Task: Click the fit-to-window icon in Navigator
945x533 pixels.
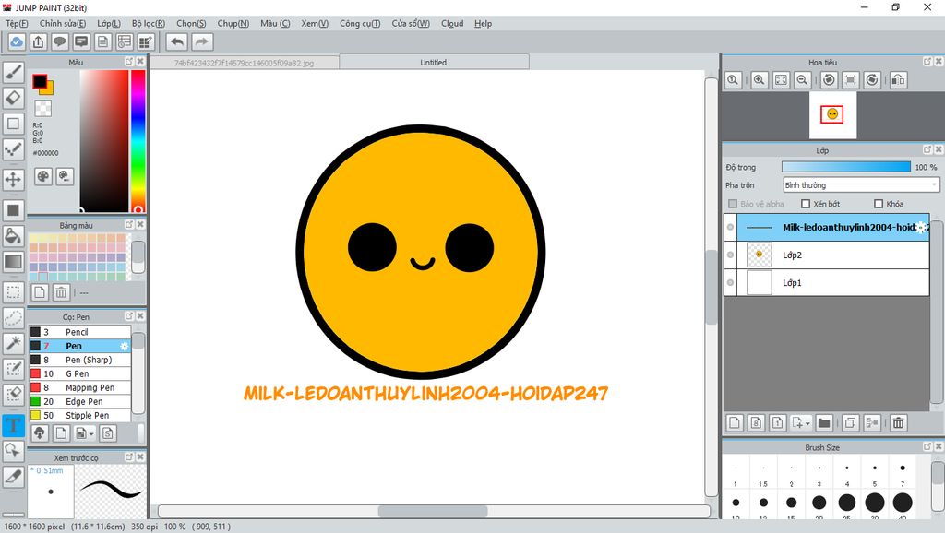Action: coord(781,79)
